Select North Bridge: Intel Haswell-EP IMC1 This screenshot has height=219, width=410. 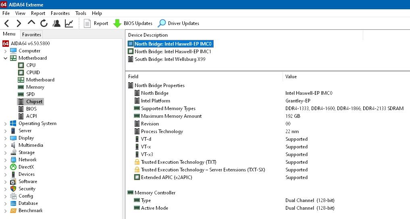click(x=173, y=52)
